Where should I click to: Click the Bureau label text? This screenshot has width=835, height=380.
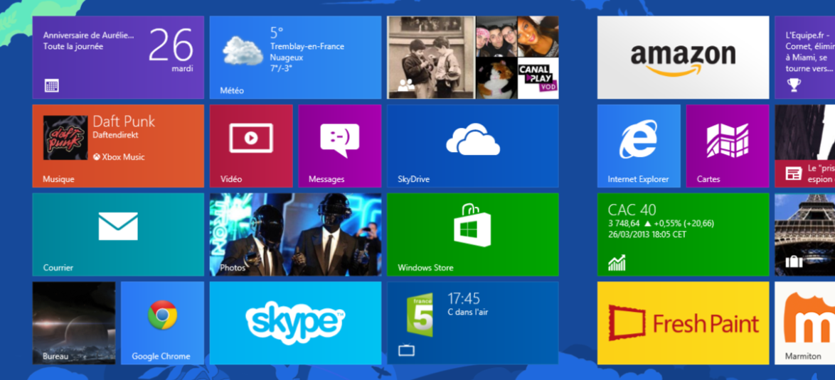(x=56, y=357)
